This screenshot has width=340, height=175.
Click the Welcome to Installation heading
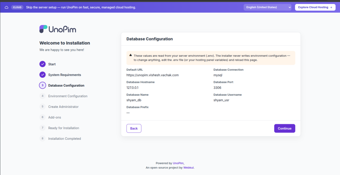[65, 43]
